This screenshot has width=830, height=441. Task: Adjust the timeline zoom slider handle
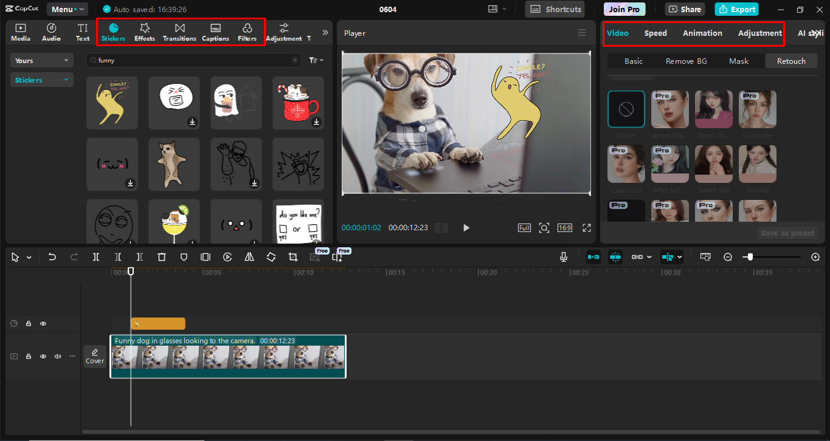750,257
